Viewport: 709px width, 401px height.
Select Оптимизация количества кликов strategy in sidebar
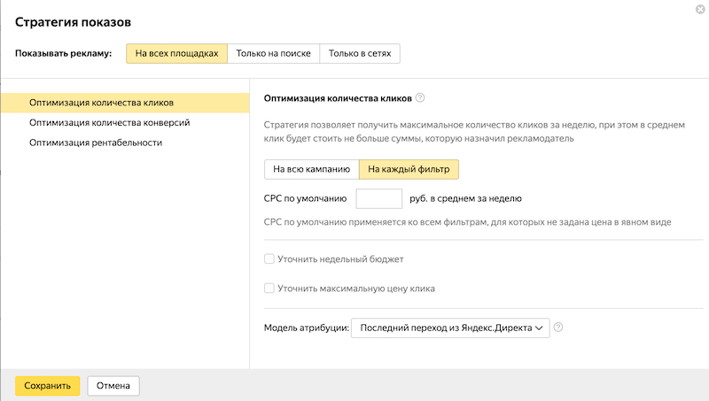(x=101, y=103)
